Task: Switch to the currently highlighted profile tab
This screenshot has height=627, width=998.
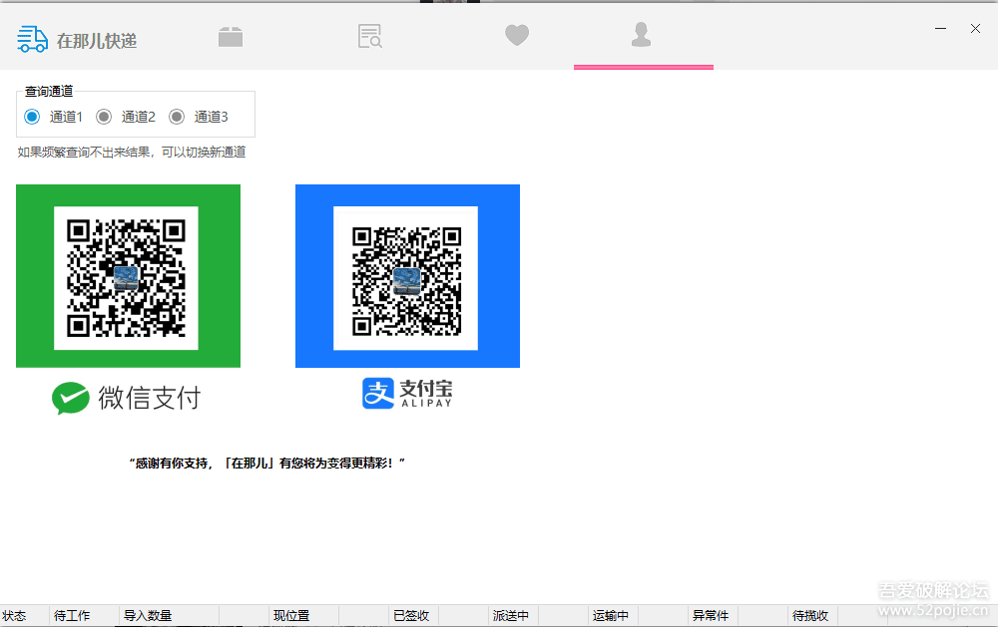Action: tap(642, 36)
